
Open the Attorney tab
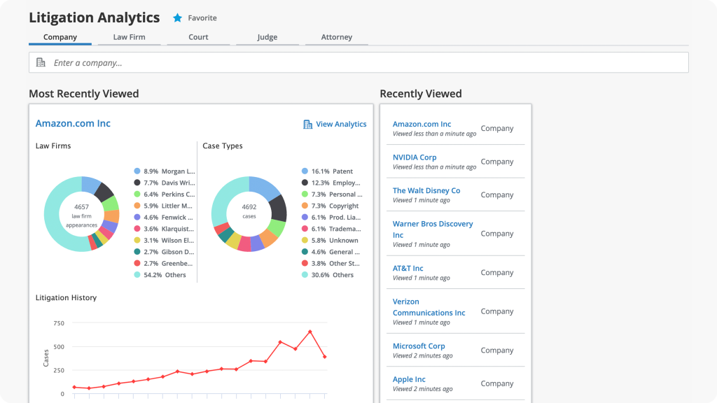(336, 37)
